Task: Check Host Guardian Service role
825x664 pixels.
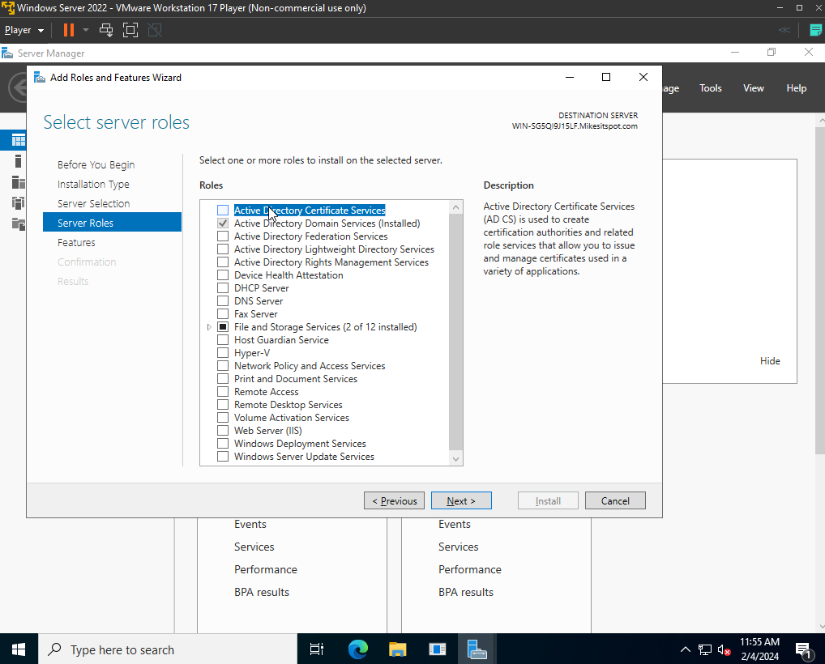Action: tap(223, 339)
